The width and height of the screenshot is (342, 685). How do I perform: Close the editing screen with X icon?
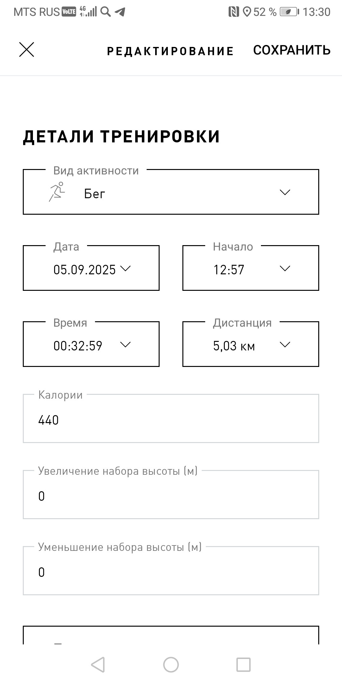pos(27,50)
